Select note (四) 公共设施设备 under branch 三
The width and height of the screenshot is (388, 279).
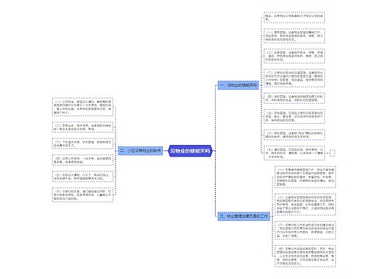tap(305, 256)
